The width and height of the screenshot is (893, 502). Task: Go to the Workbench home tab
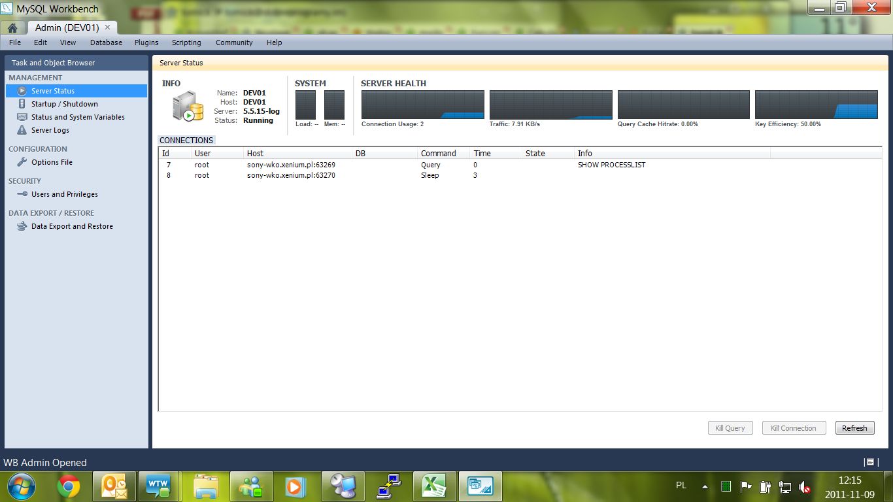[12, 28]
